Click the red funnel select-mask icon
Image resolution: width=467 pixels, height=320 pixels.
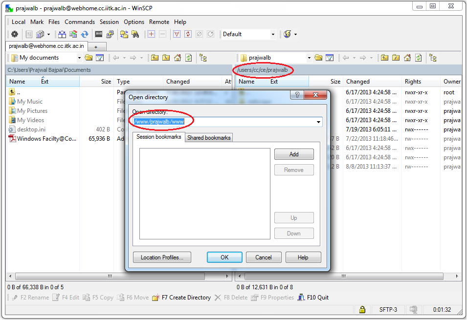point(177,34)
